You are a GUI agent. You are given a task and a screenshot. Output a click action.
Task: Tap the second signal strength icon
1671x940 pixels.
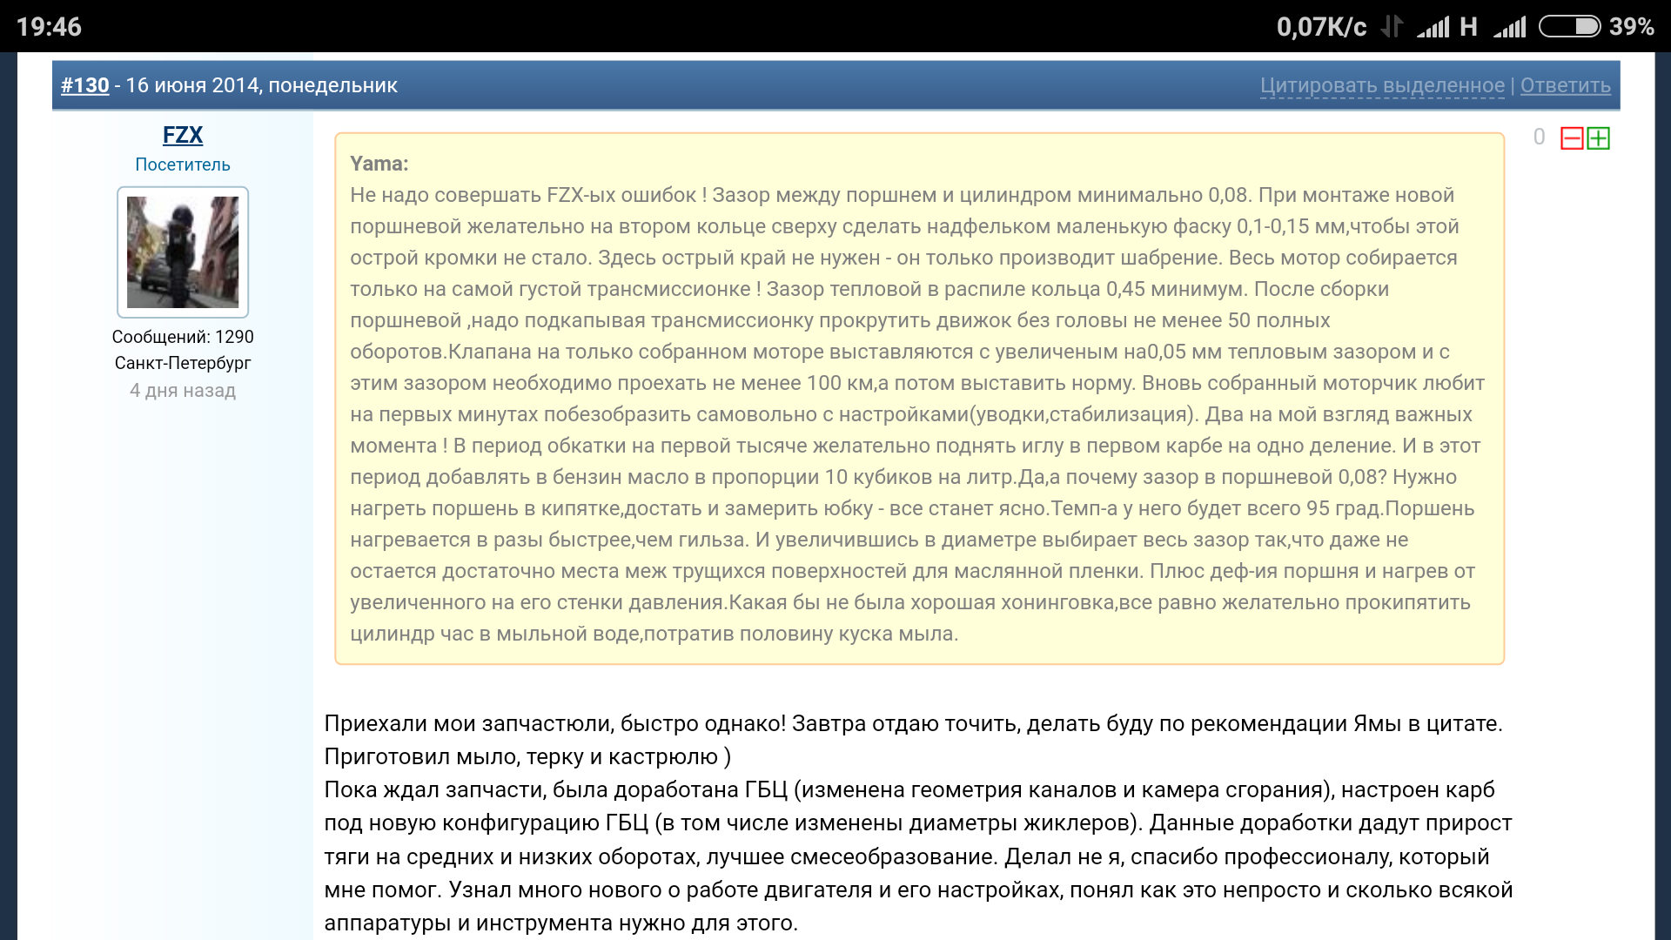point(1510,27)
